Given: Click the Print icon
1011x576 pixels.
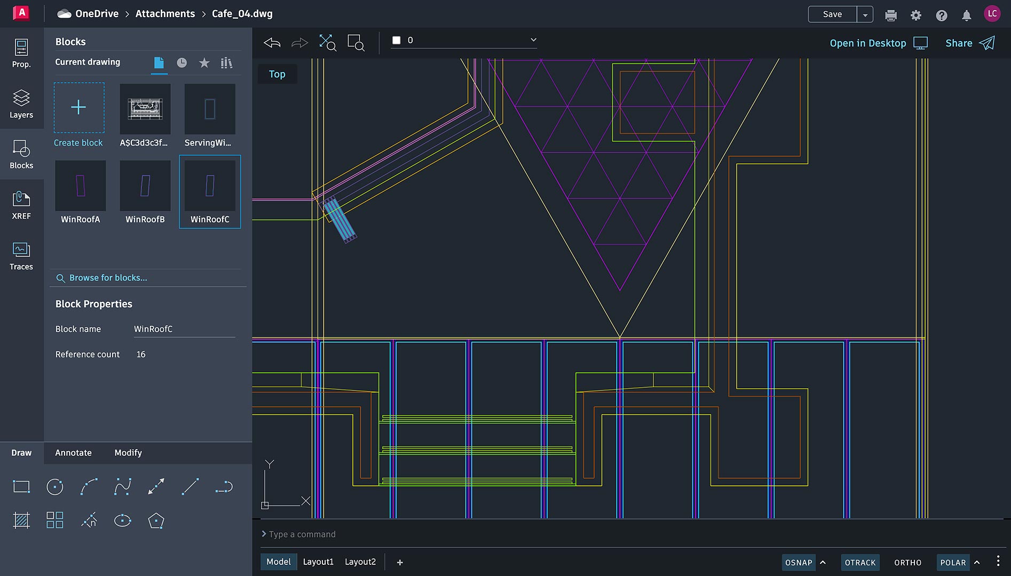Looking at the screenshot, I should click(891, 15).
